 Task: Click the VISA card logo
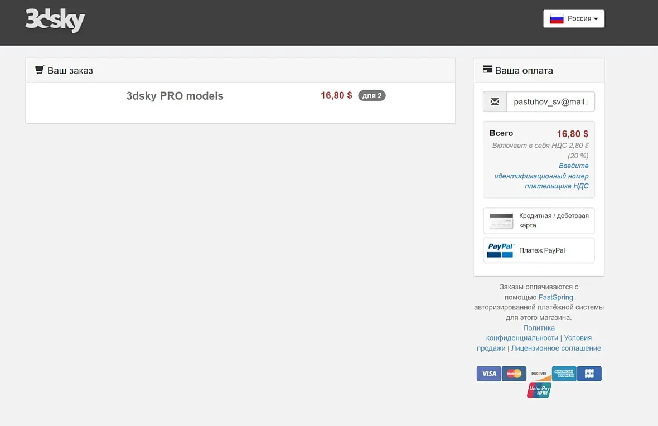(x=489, y=374)
